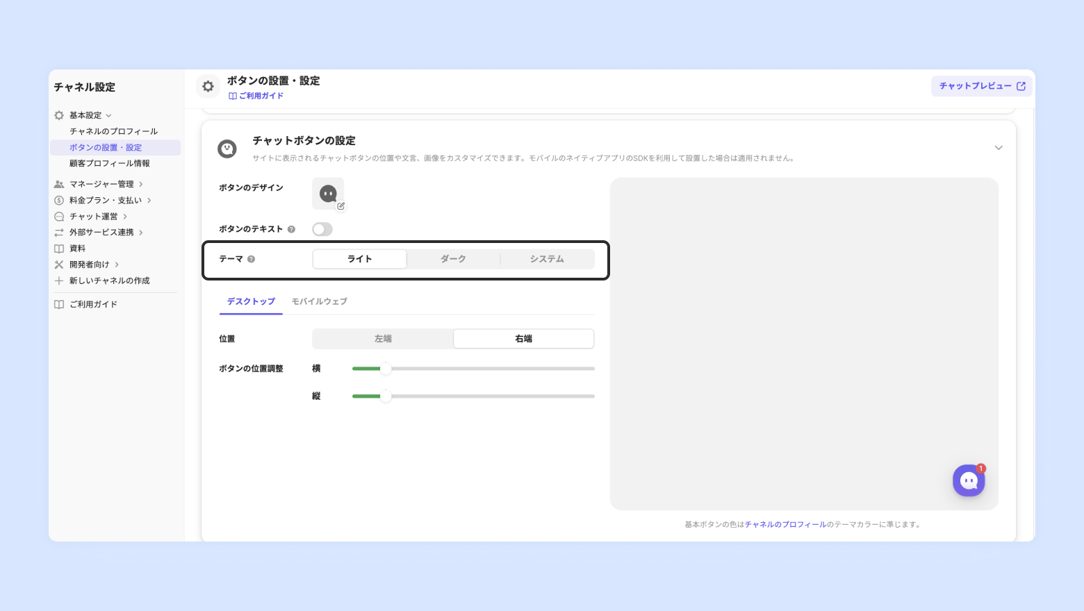Click the help icon beside テーマ
1084x611 pixels.
pos(251,259)
